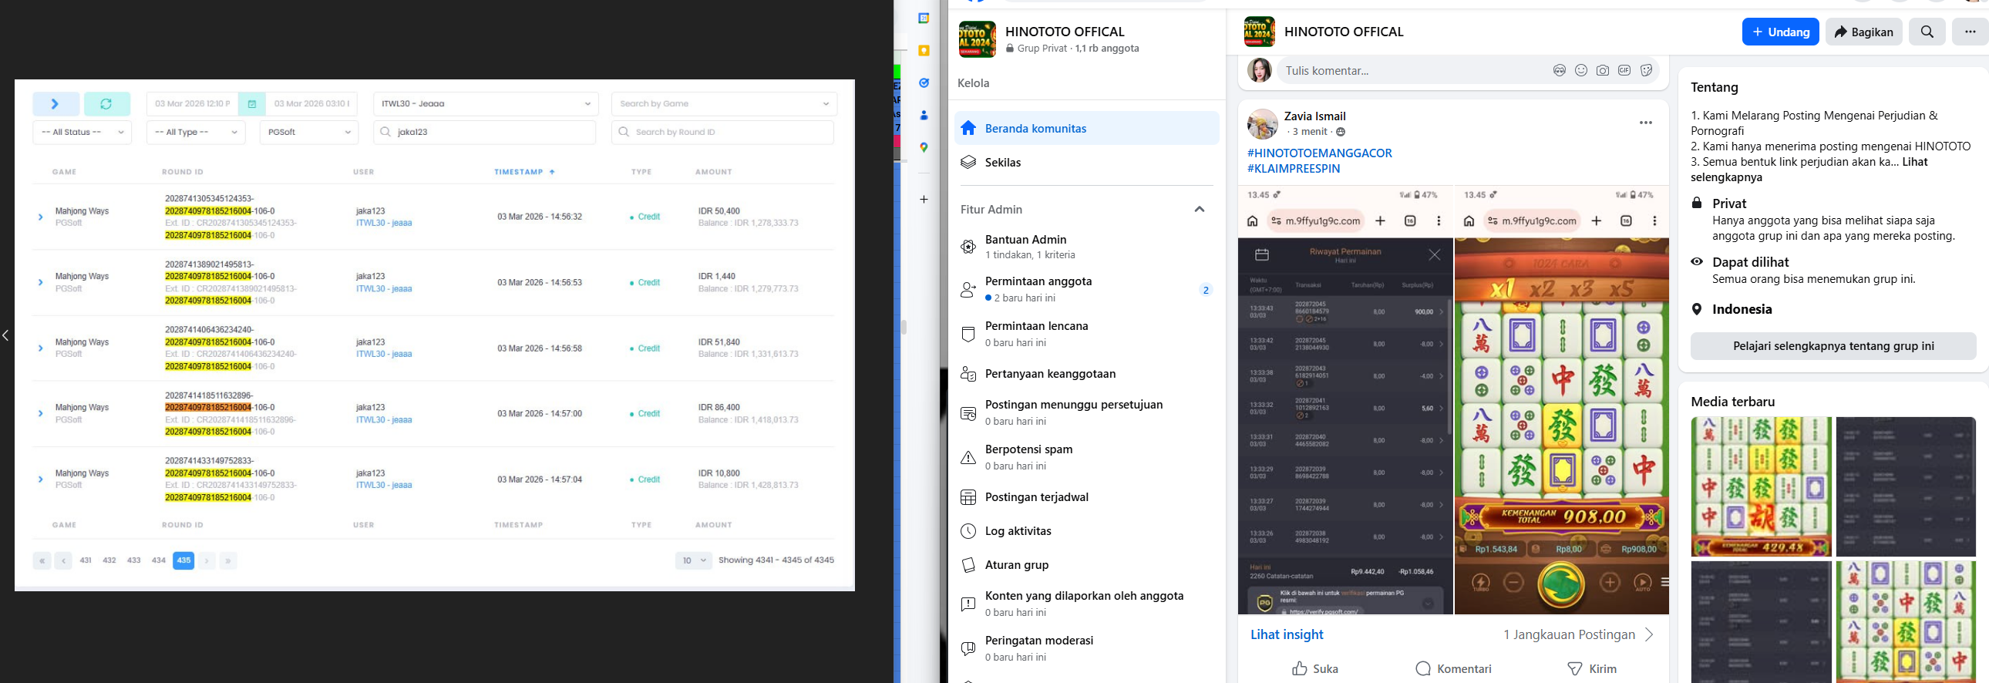Expand the transaction row at 14:56:58
Screen dimensions: 1989x683
coord(40,348)
